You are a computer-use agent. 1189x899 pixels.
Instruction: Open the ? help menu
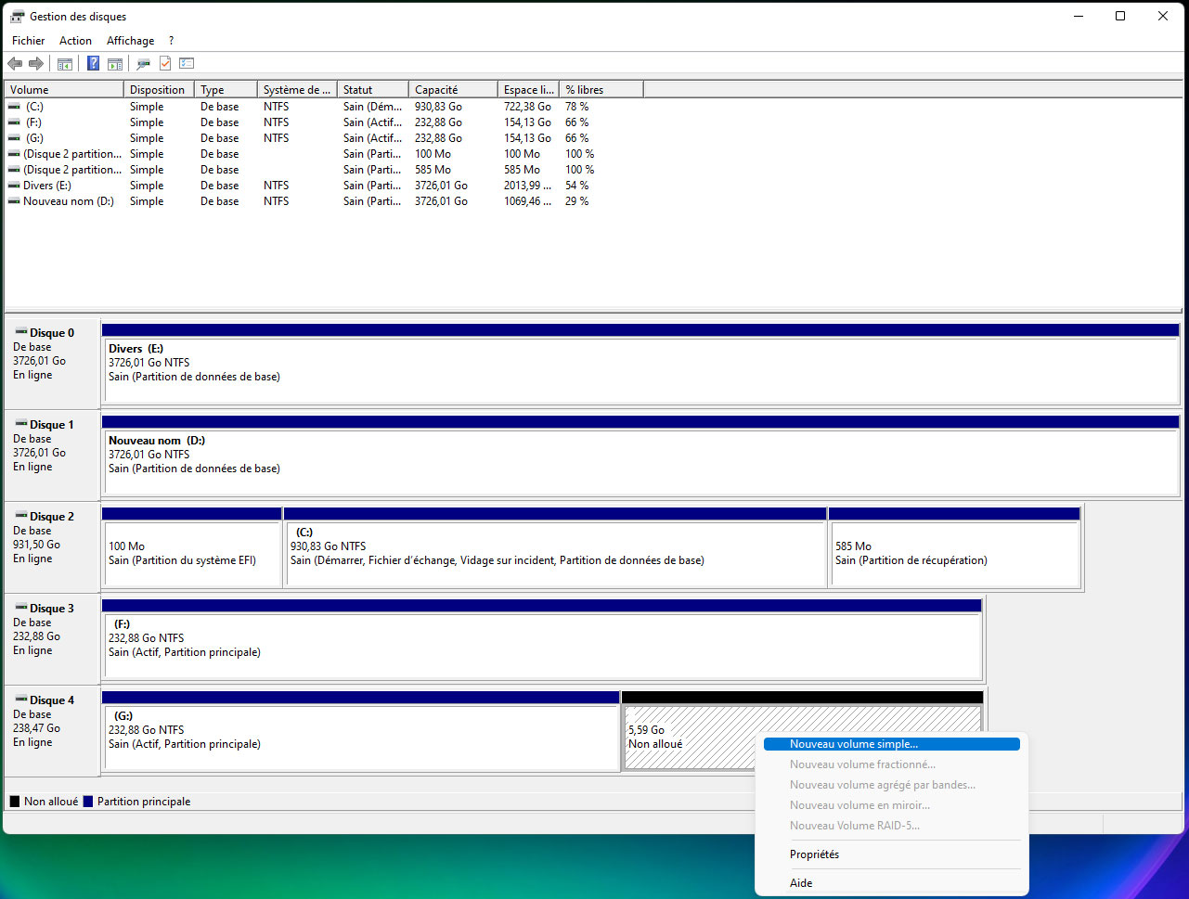click(171, 41)
